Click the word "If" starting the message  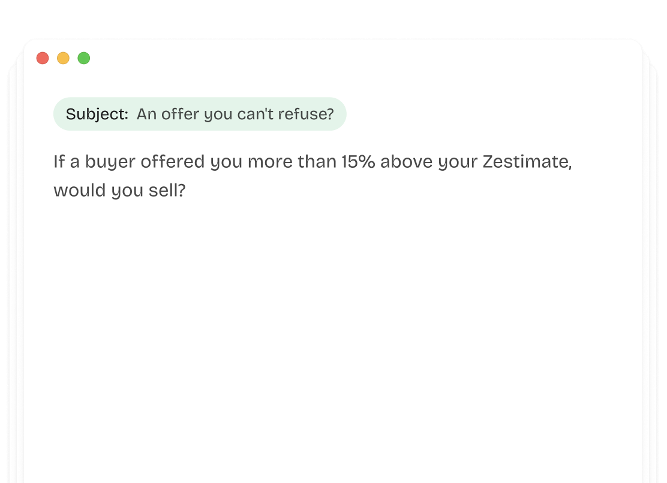[x=58, y=162]
